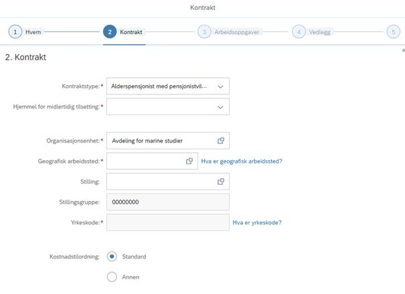The image size is (405, 294).
Task: Jump to step 5 circle
Action: pos(394,31)
